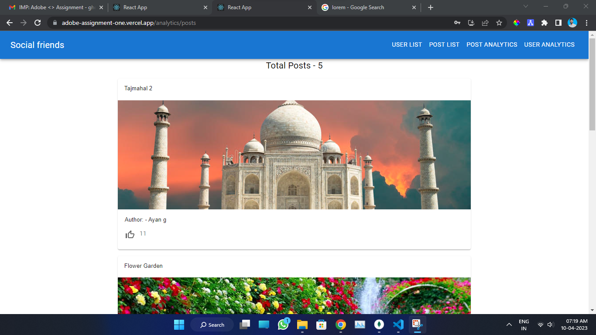Open the ENG IN language indicator
This screenshot has height=335, width=596.
524,325
